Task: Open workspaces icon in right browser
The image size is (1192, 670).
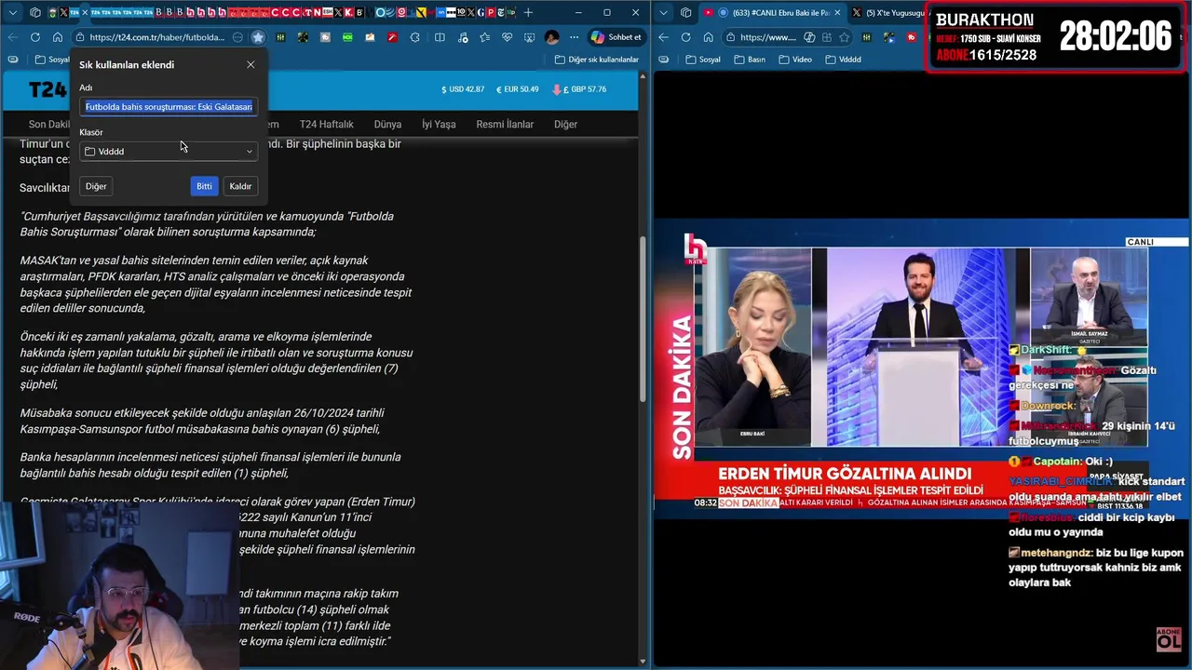Action: (686, 12)
